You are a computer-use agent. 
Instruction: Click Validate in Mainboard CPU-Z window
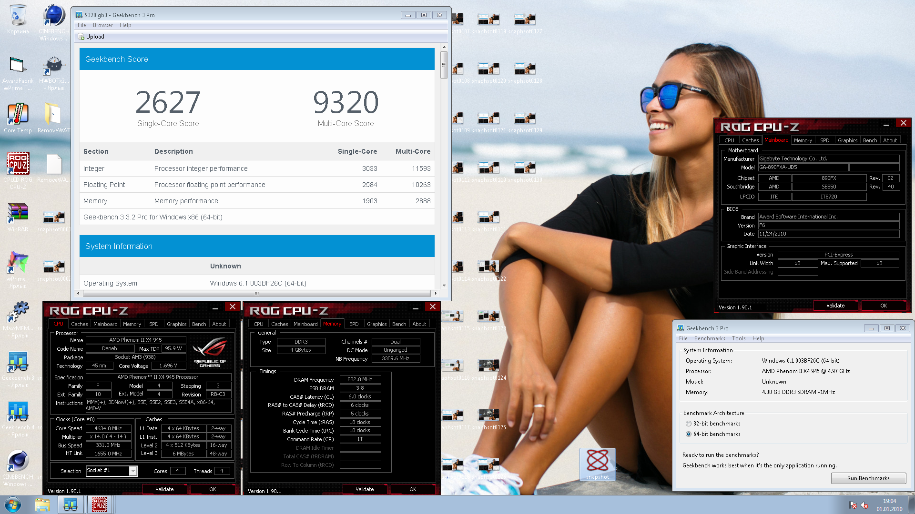pos(835,306)
